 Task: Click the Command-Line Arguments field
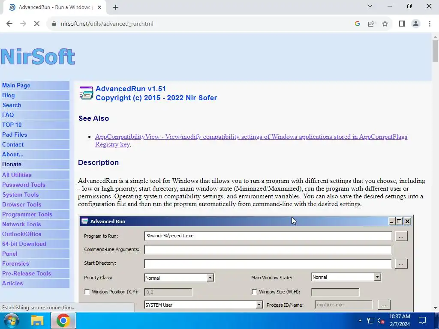[268, 249]
